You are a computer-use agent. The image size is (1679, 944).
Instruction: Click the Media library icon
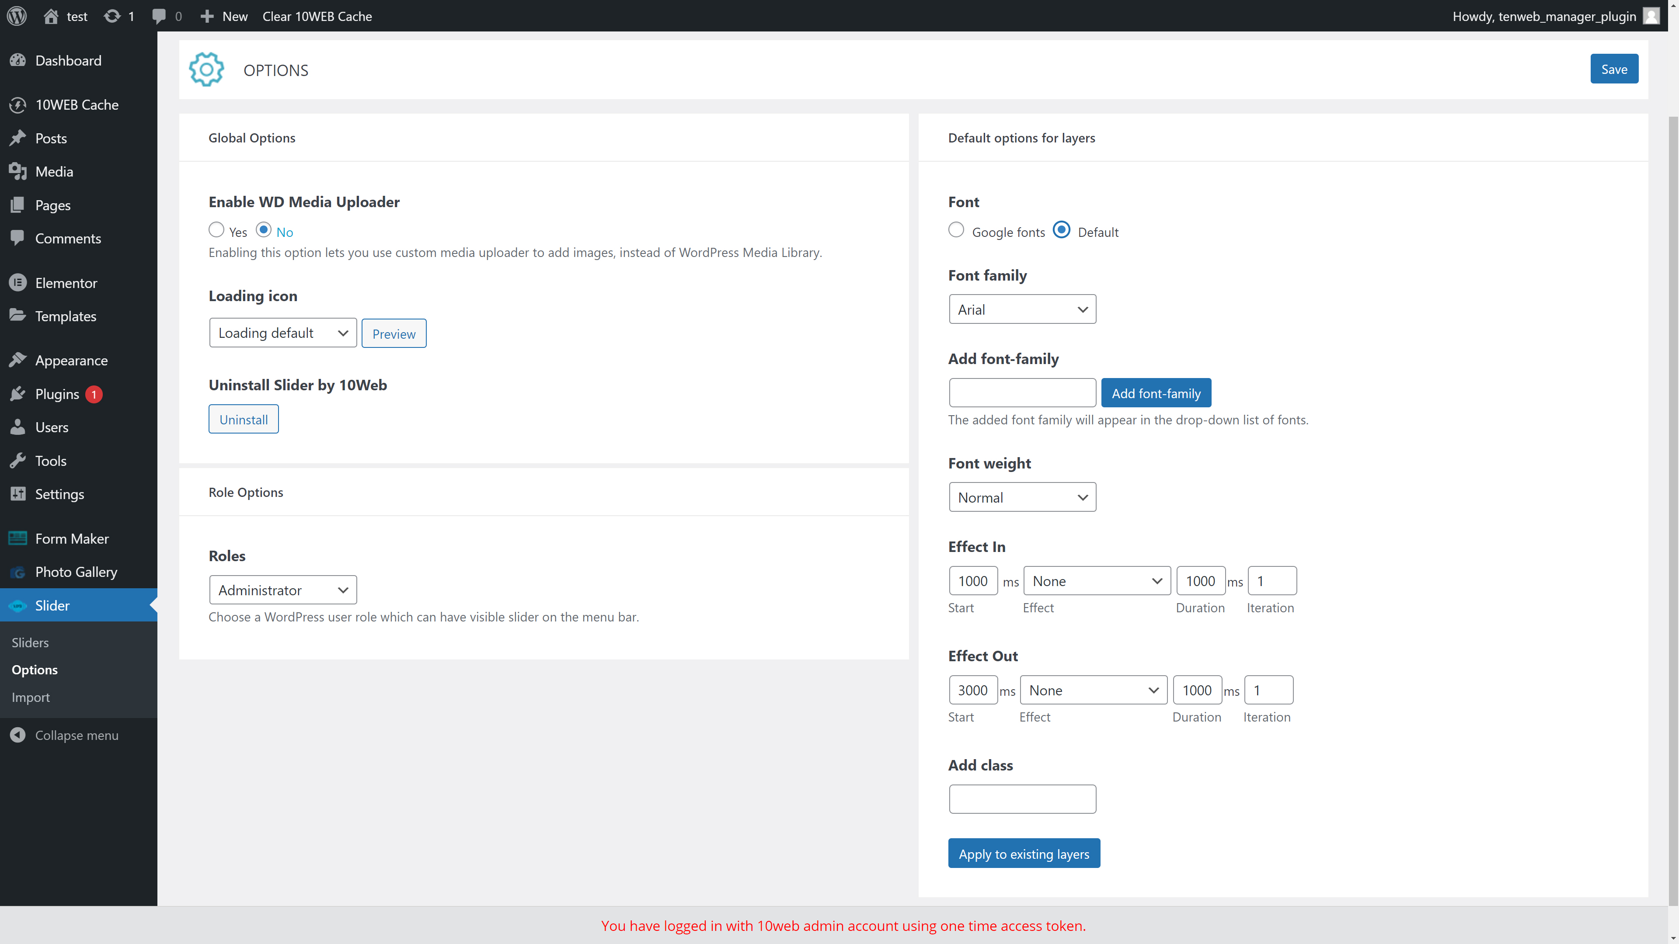pos(17,171)
